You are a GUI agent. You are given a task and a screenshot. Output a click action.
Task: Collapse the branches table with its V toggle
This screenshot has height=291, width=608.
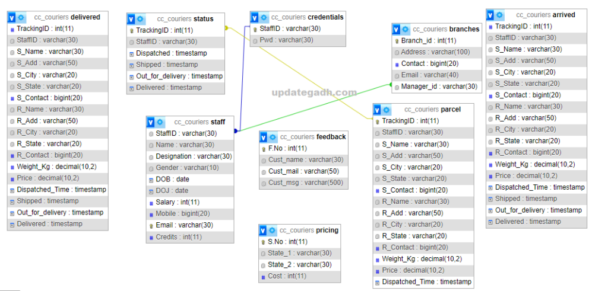(396, 29)
